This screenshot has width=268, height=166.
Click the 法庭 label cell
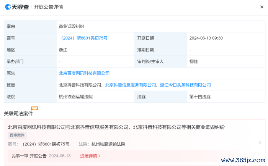pyautogui.click(x=161, y=97)
